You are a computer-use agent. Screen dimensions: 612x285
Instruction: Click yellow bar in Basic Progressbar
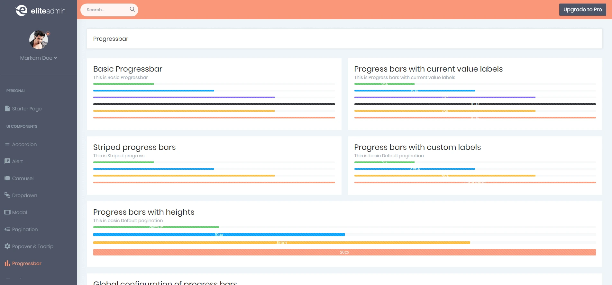point(184,111)
